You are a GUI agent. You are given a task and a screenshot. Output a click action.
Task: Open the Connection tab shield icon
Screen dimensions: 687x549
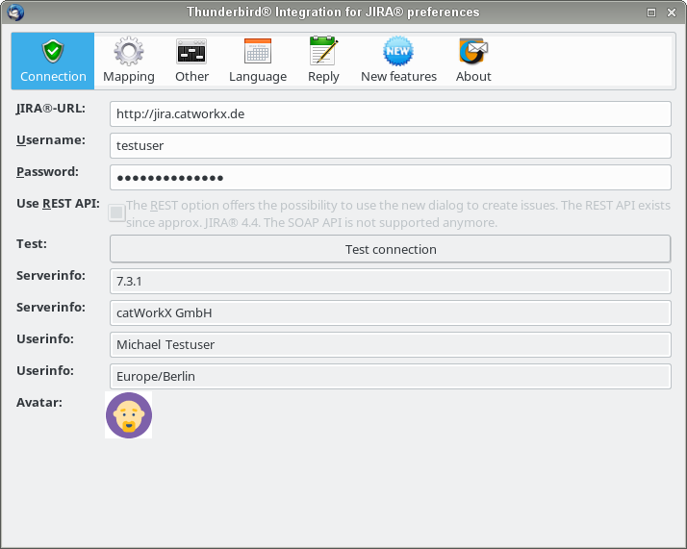pos(53,51)
